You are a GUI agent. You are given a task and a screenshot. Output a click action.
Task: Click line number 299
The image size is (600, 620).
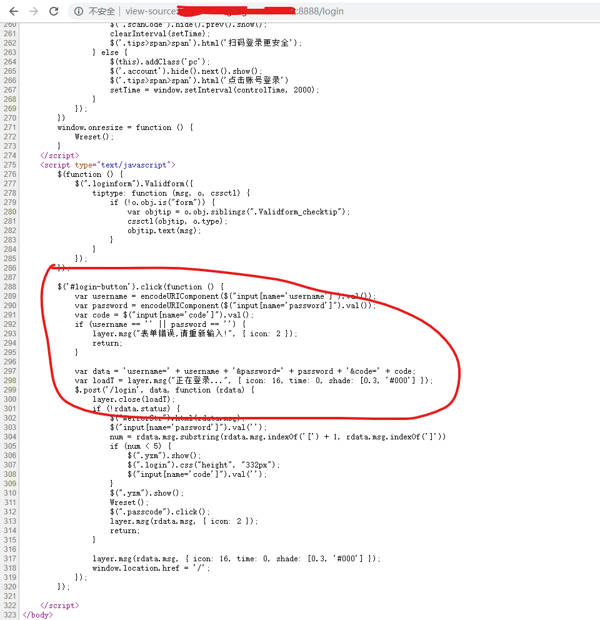10,390
